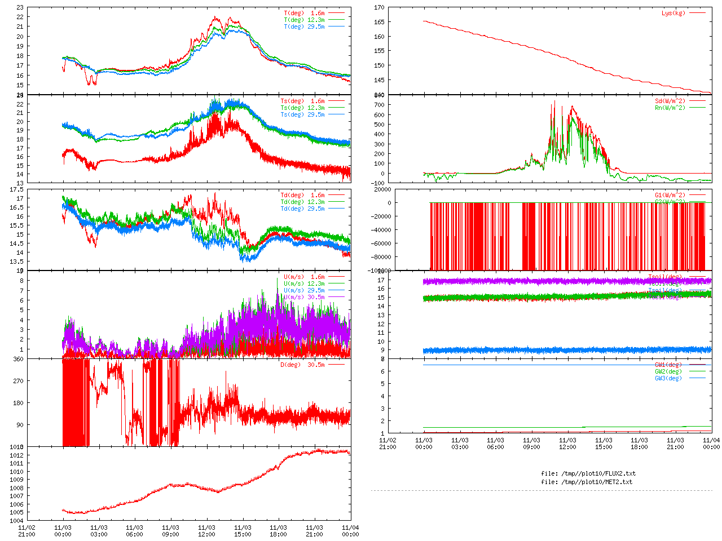Click the red line sample beside 'D(deg) 30.5m'

337,365
